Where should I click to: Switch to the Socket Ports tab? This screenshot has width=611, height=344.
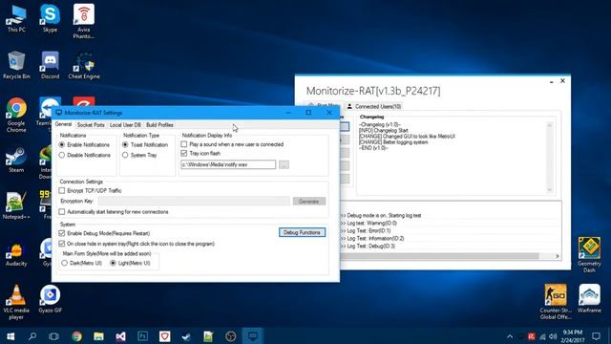pyautogui.click(x=91, y=125)
